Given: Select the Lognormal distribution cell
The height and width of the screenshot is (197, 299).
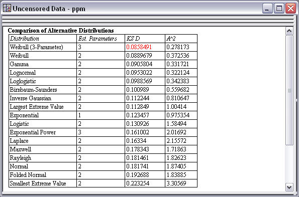Looking at the screenshot, I should pos(43,73).
